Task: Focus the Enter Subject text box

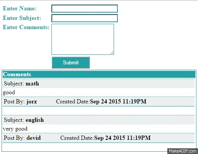Action: click(x=84, y=18)
